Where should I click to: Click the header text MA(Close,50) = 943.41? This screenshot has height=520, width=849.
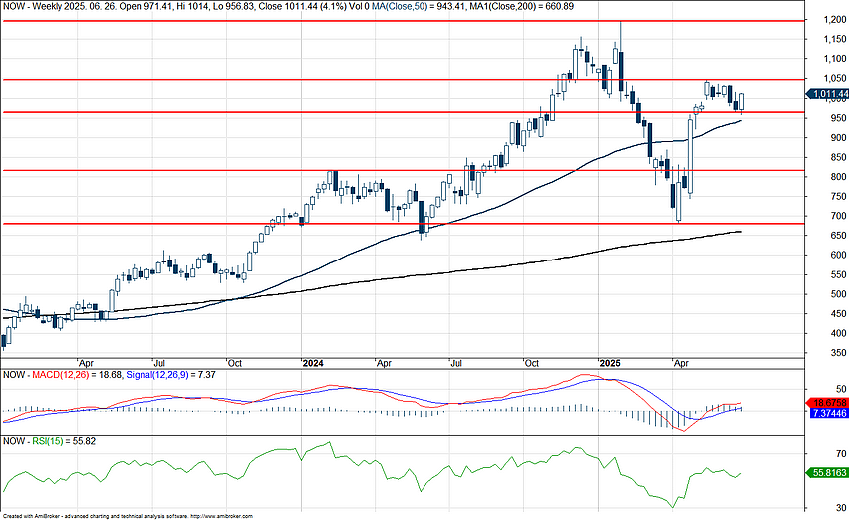(x=421, y=7)
